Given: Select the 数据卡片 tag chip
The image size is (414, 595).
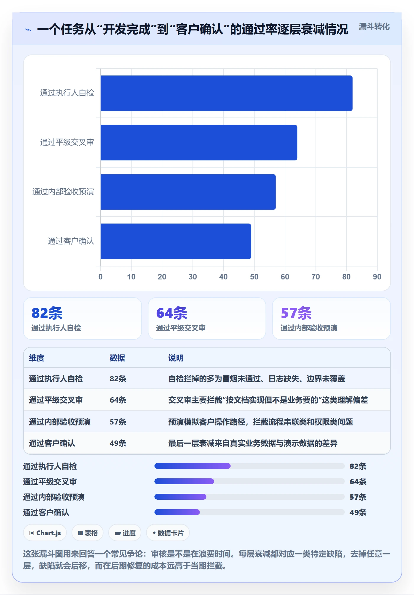Looking at the screenshot, I should tap(168, 533).
